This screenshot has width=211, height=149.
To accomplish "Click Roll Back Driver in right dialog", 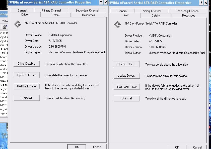I will 127,87.
